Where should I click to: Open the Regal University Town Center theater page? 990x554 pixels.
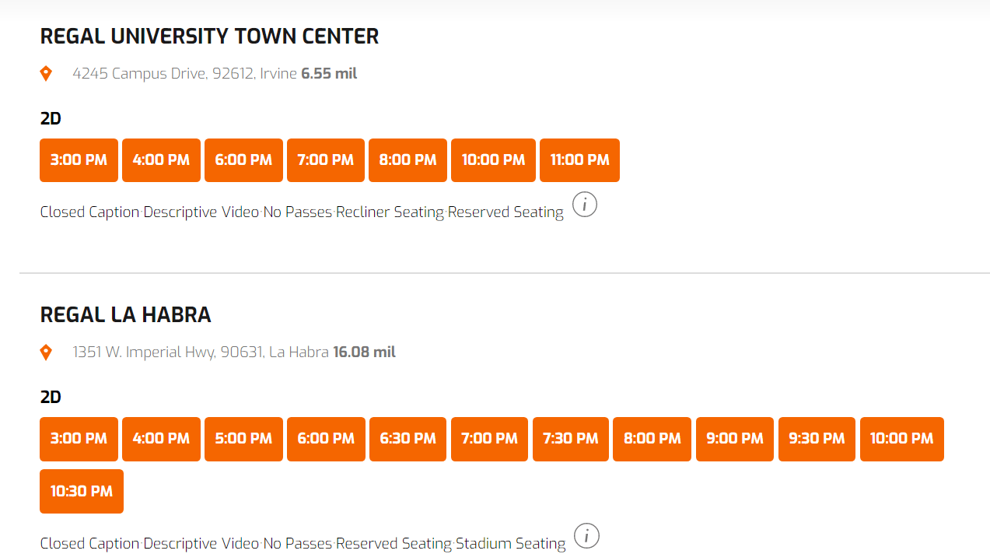click(x=209, y=36)
